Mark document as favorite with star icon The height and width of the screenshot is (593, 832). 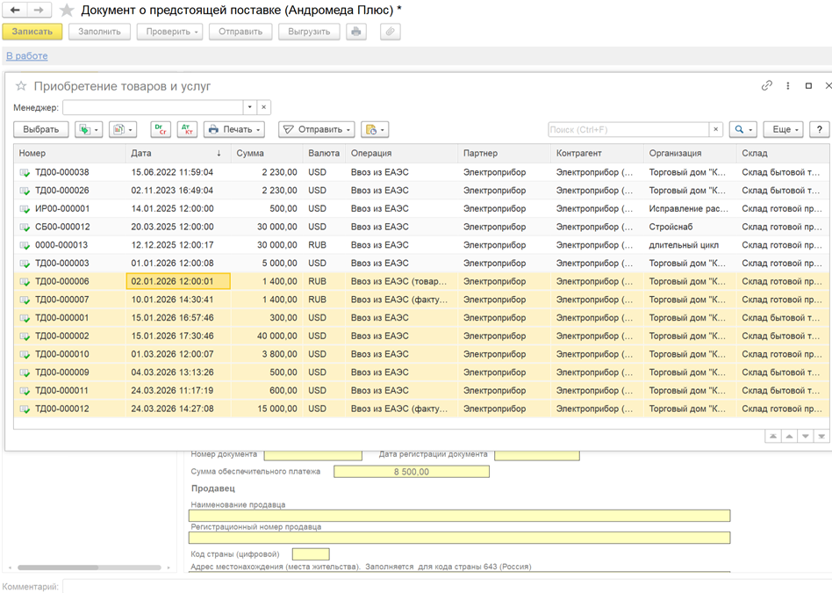[x=67, y=10]
